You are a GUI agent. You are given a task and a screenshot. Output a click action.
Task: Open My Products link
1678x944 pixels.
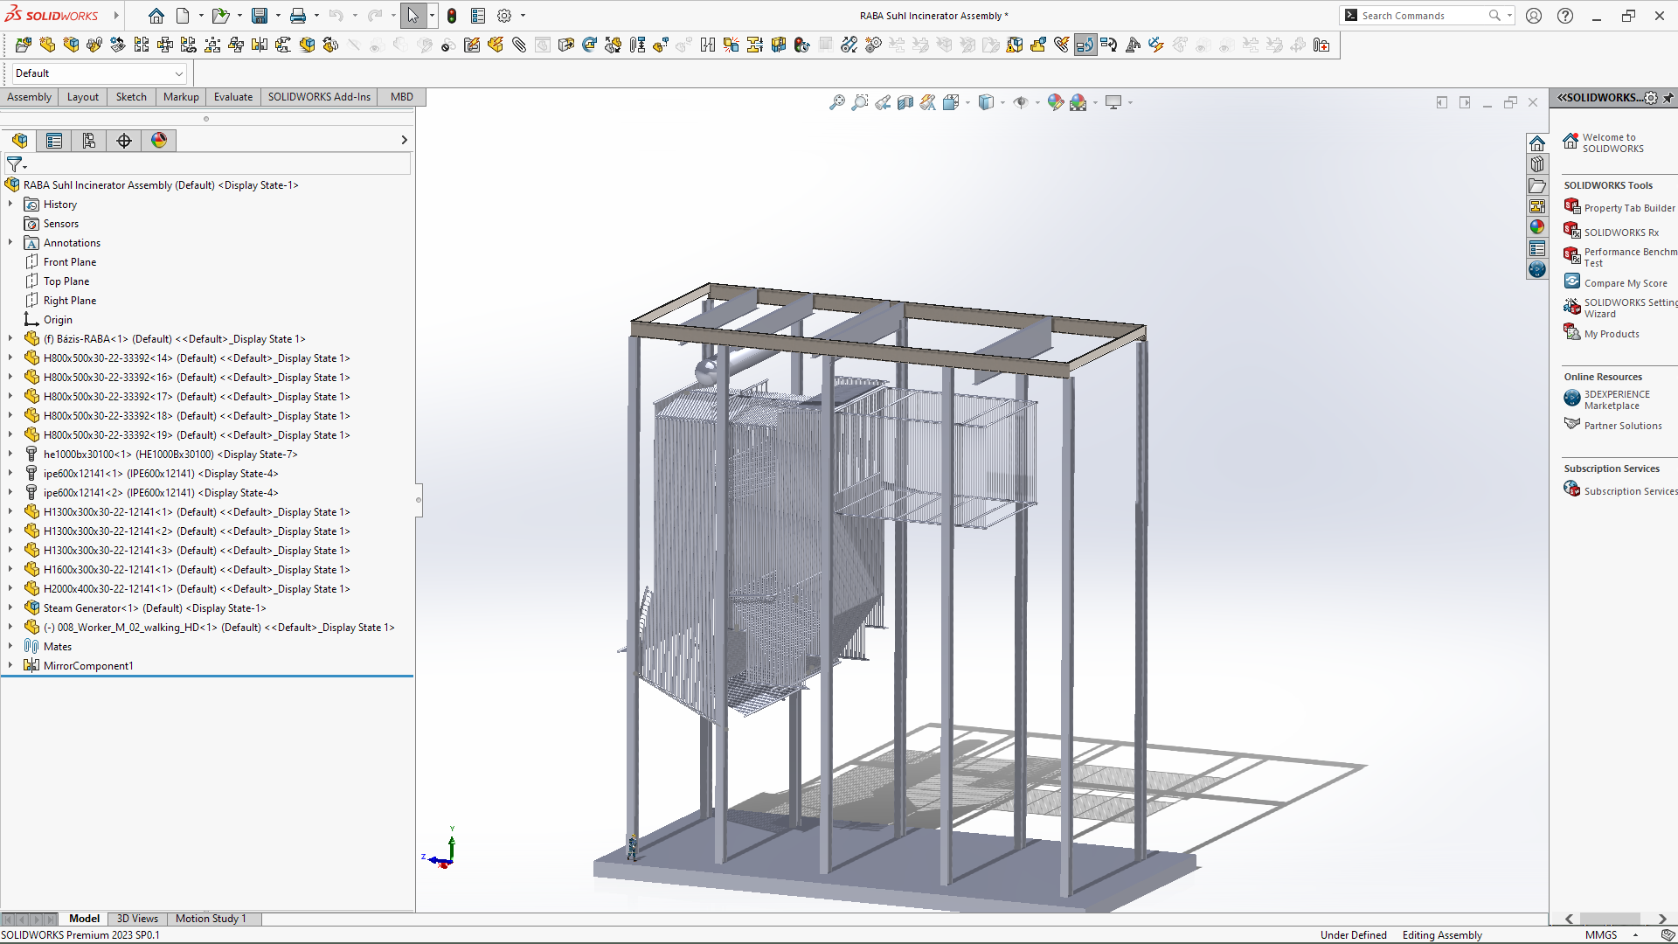click(1612, 334)
